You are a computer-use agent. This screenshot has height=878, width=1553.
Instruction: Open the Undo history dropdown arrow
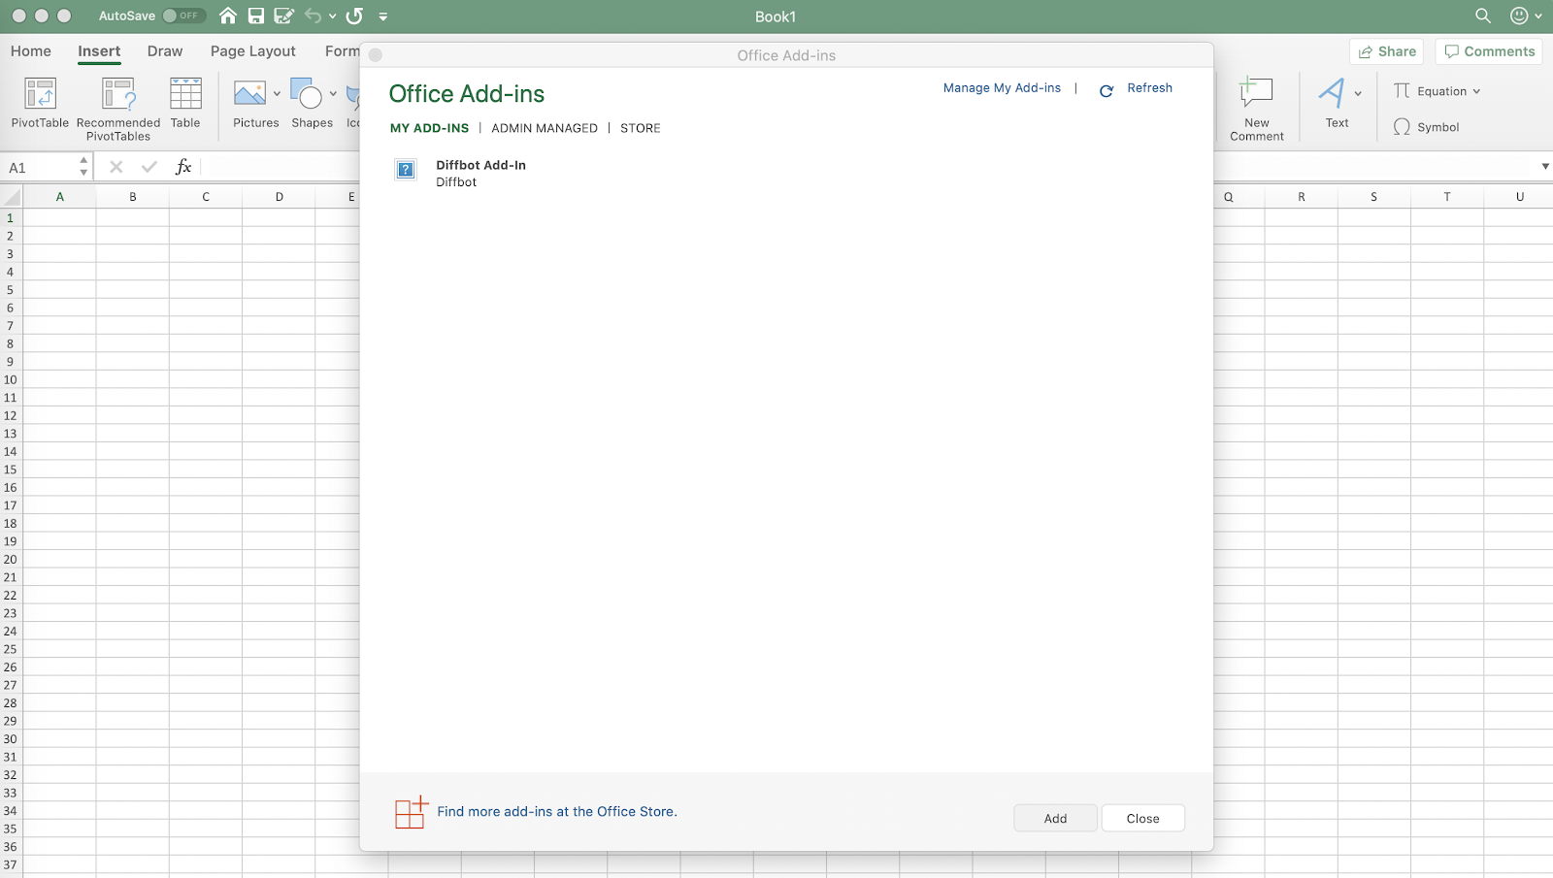[332, 16]
